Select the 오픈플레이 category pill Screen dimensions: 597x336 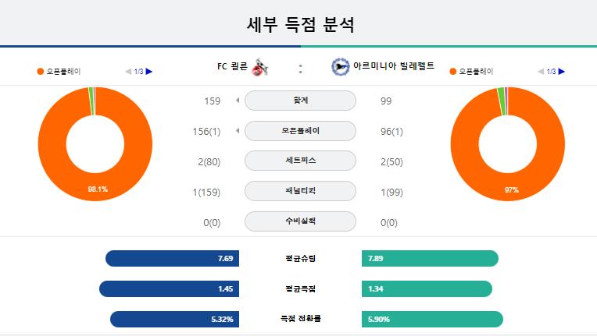click(300, 131)
